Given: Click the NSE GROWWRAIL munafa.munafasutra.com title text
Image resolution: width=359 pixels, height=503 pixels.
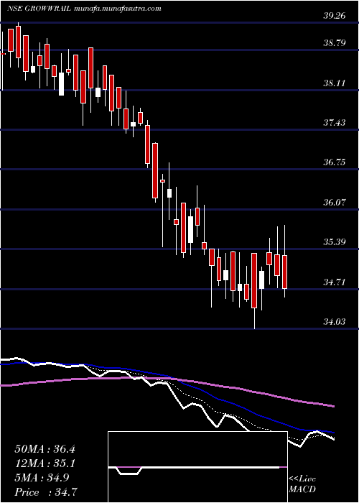Looking at the screenshot, I should tap(84, 9).
